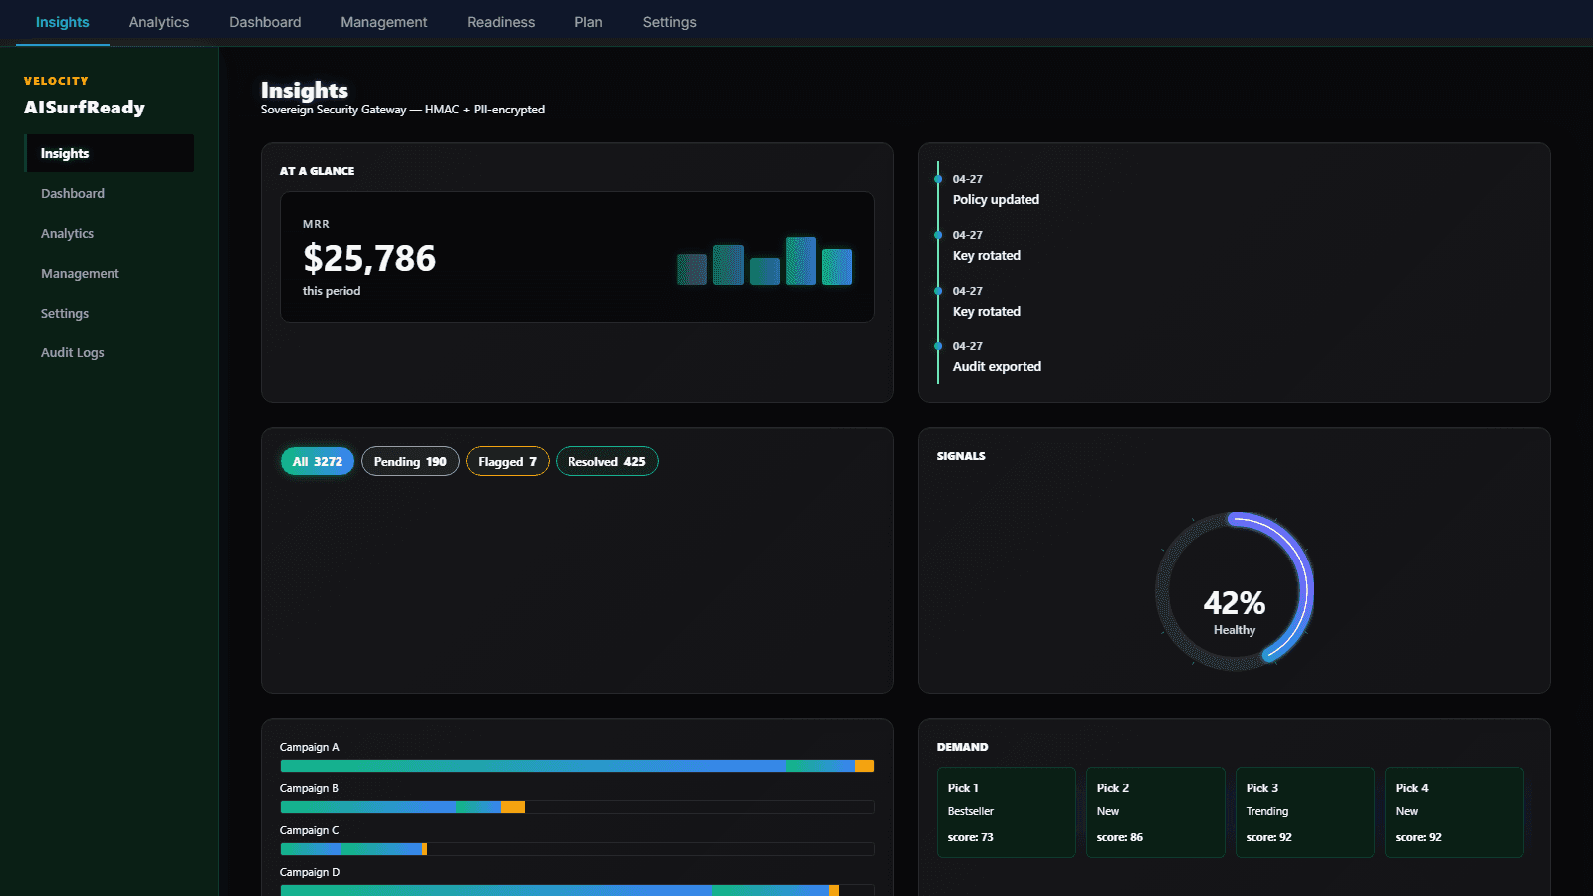Image resolution: width=1593 pixels, height=896 pixels.
Task: Switch to the Analytics top tab
Action: click(159, 22)
